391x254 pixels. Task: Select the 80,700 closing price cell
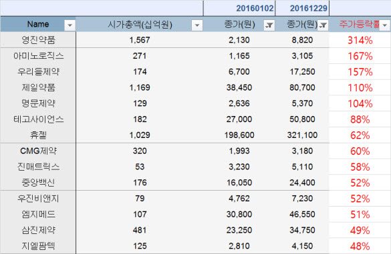(302, 87)
